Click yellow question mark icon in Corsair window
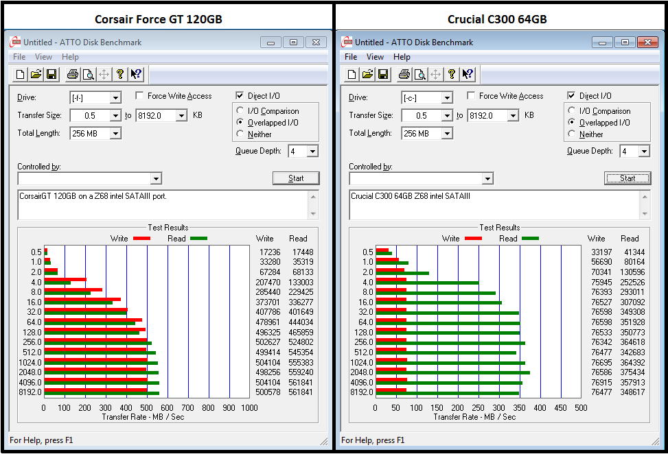668x454 pixels. 119,75
